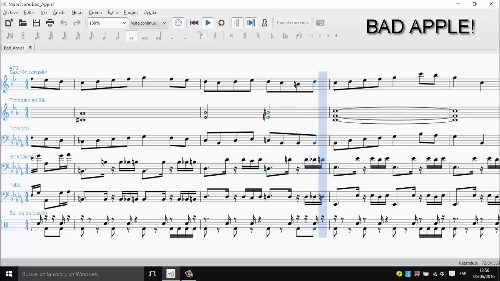This screenshot has height=281, width=500.
Task: Toggle Tono de concierto button
Action: pyautogui.click(x=292, y=23)
